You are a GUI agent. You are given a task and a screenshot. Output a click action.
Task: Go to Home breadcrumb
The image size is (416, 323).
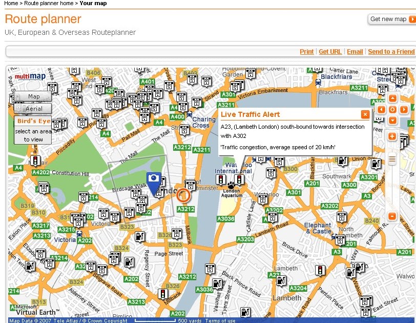pos(11,3)
